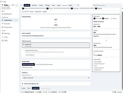Image resolution: width=123 pixels, height=93 pixels.
Task: Click the Settings toolbar button
Action: click(47, 5)
